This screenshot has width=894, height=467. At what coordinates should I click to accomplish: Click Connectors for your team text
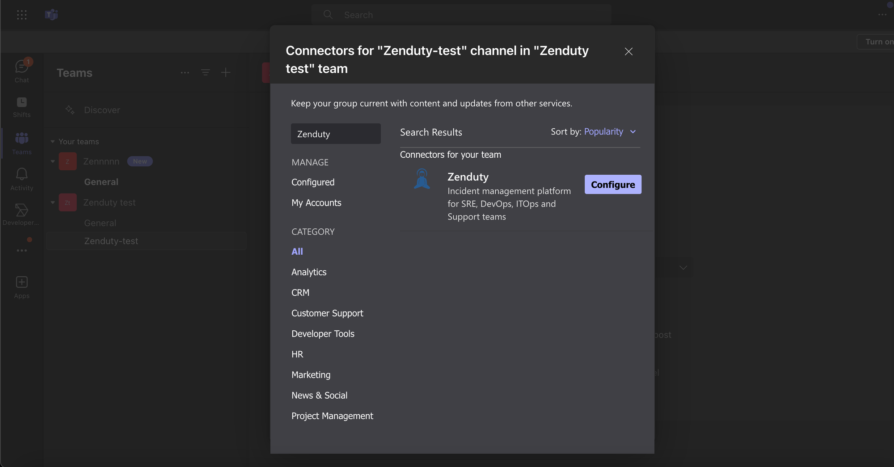coord(451,155)
